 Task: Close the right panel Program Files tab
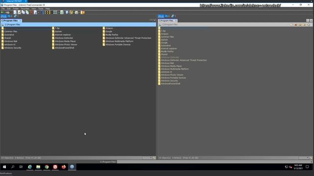click(176, 21)
